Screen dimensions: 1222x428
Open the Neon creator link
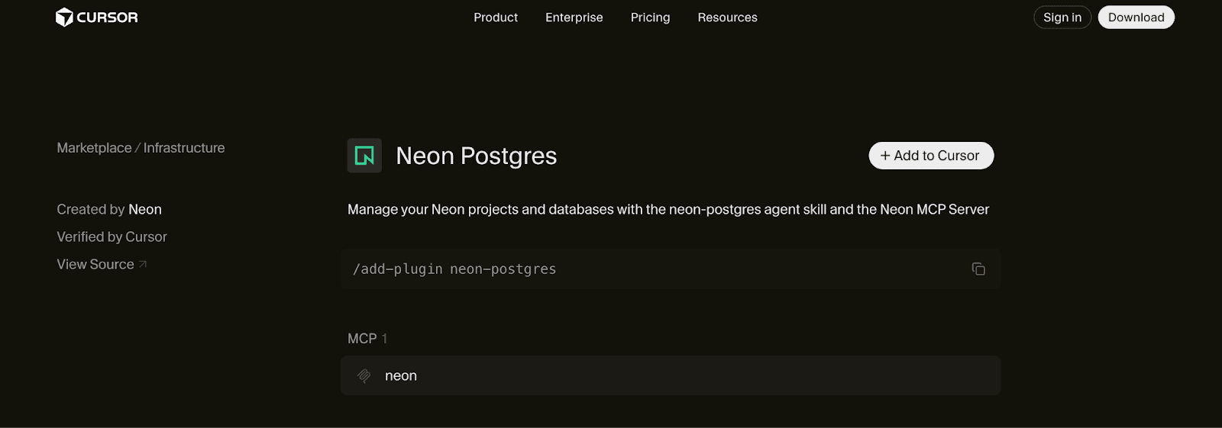click(145, 209)
